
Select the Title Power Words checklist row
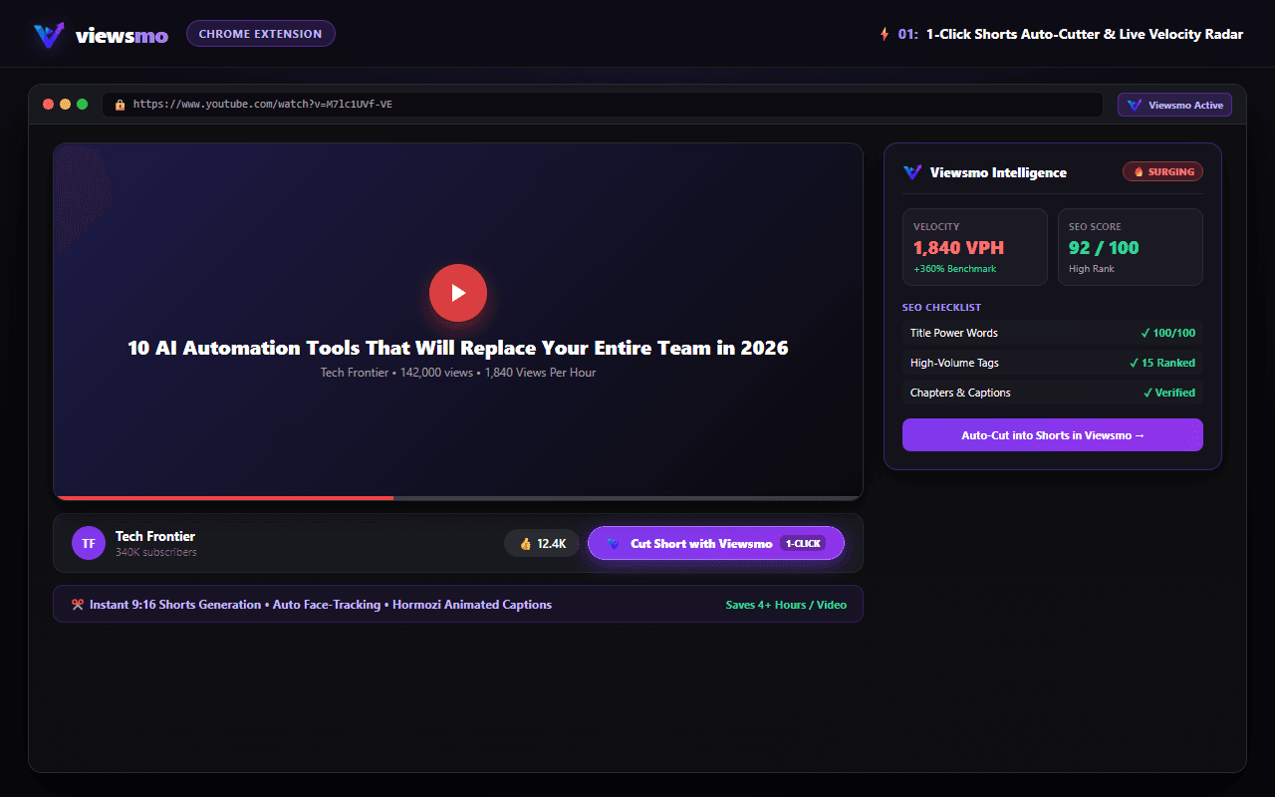click(x=1053, y=333)
